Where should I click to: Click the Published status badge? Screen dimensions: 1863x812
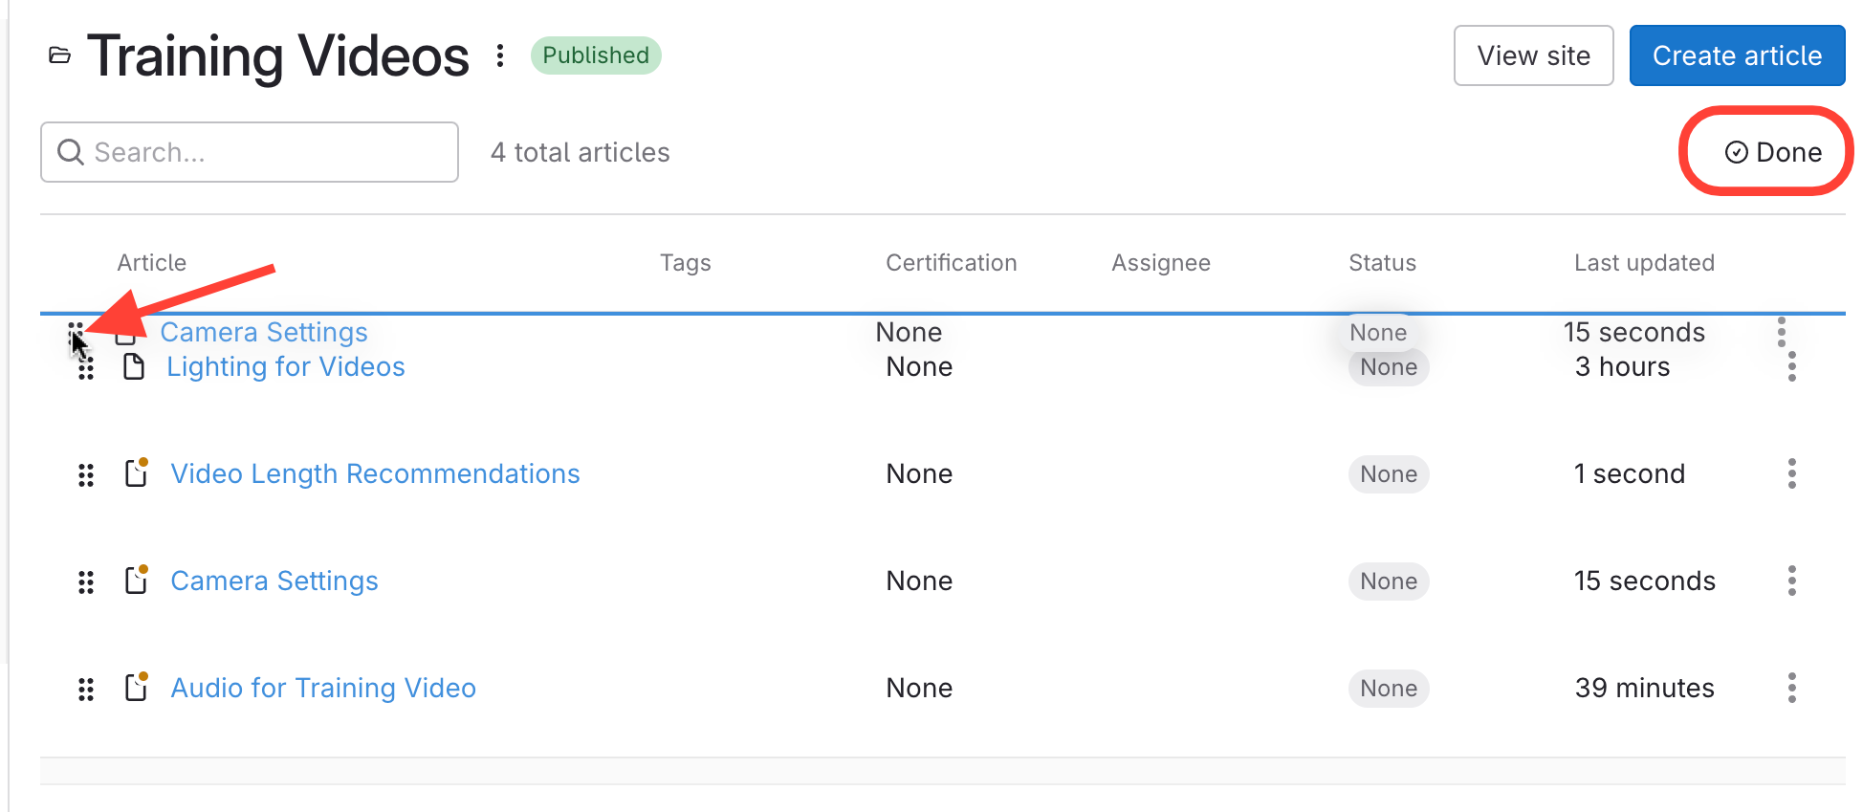click(595, 55)
